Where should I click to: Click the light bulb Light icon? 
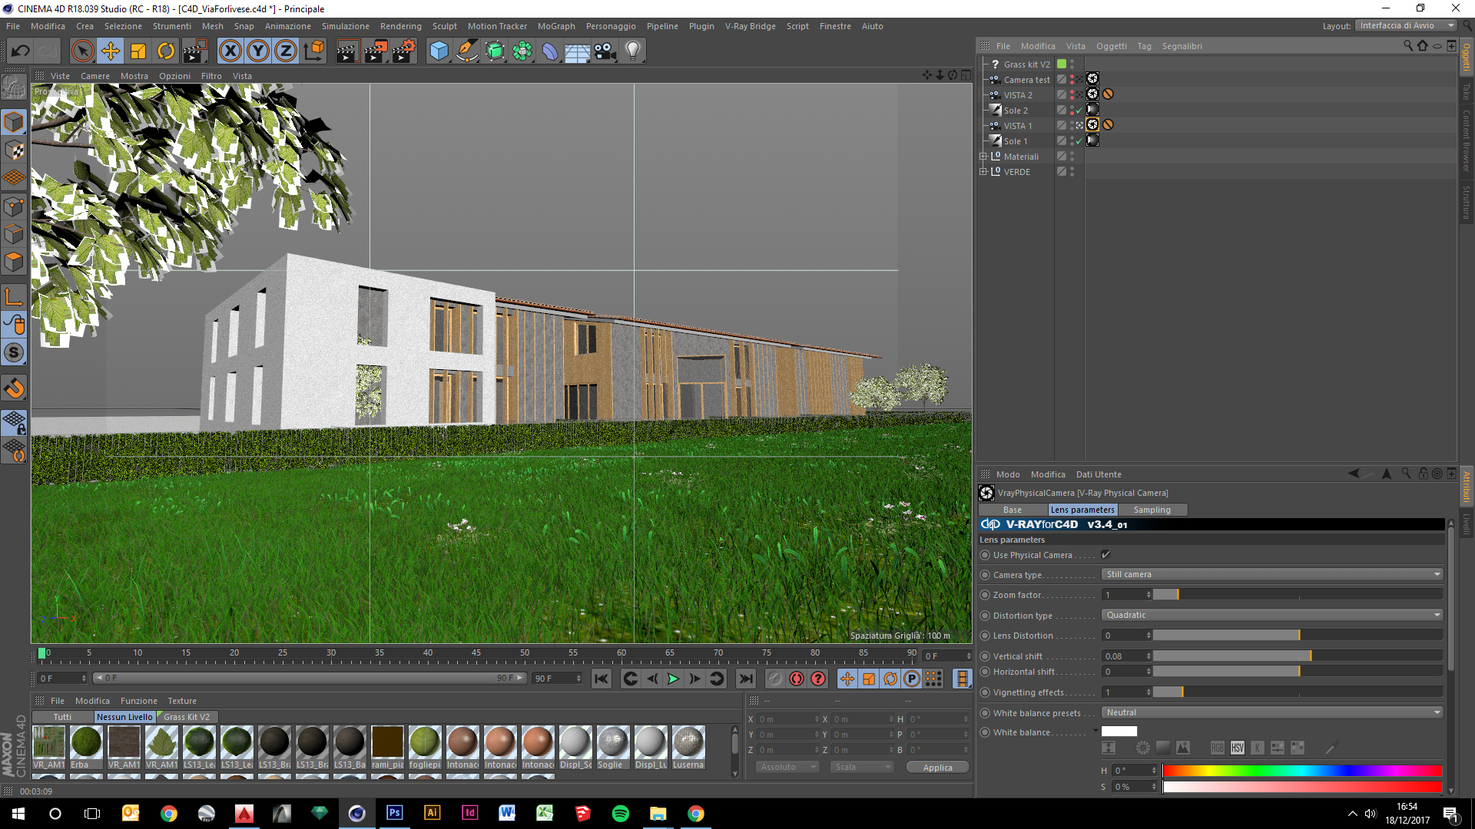pyautogui.click(x=632, y=51)
